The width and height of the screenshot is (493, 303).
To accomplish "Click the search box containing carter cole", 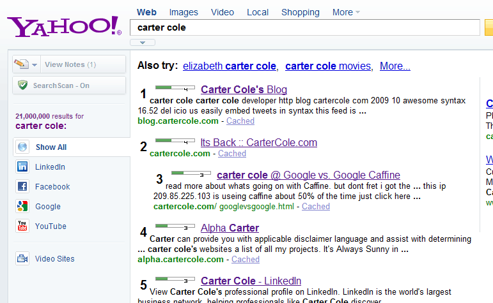I will [x=304, y=28].
